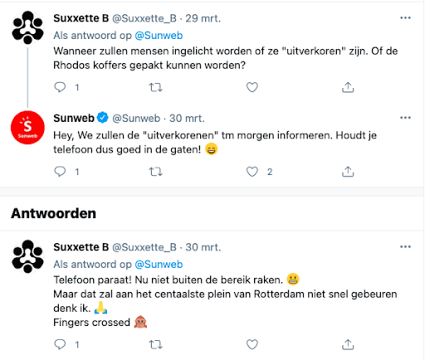Like the 'Telefoon paraat' reply tweet
The width and height of the screenshot is (425, 360).
pyautogui.click(x=252, y=344)
